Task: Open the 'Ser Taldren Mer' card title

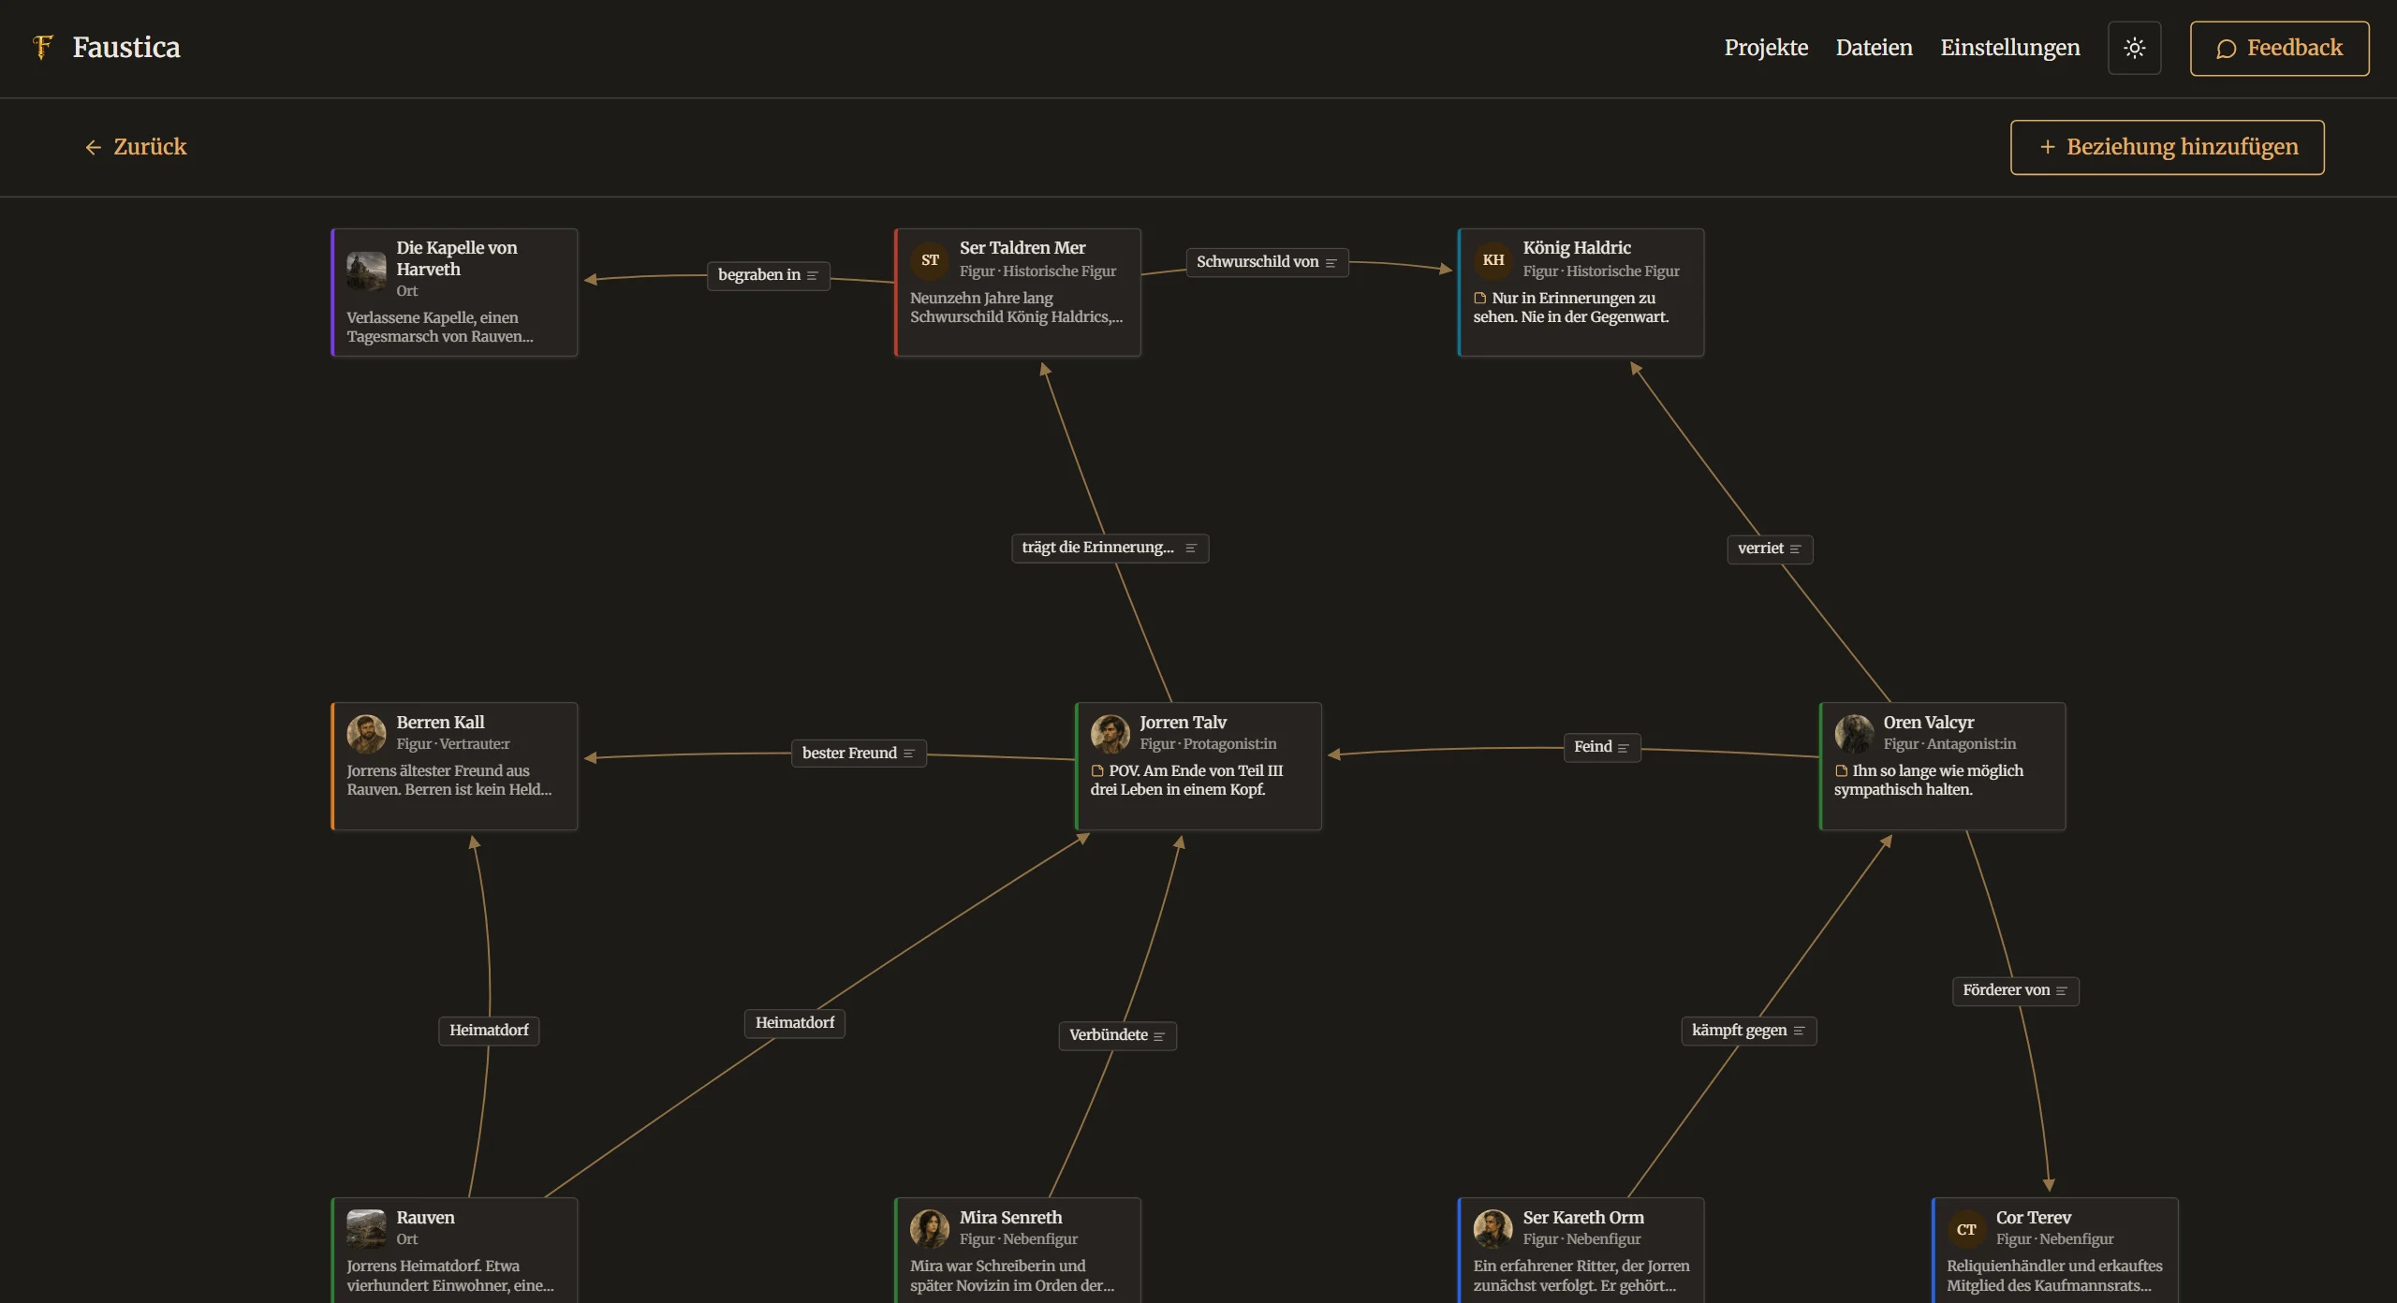Action: click(x=1022, y=248)
